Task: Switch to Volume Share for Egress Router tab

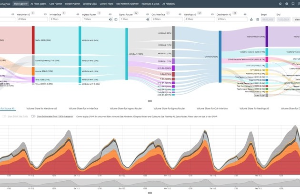Action: click(169, 108)
